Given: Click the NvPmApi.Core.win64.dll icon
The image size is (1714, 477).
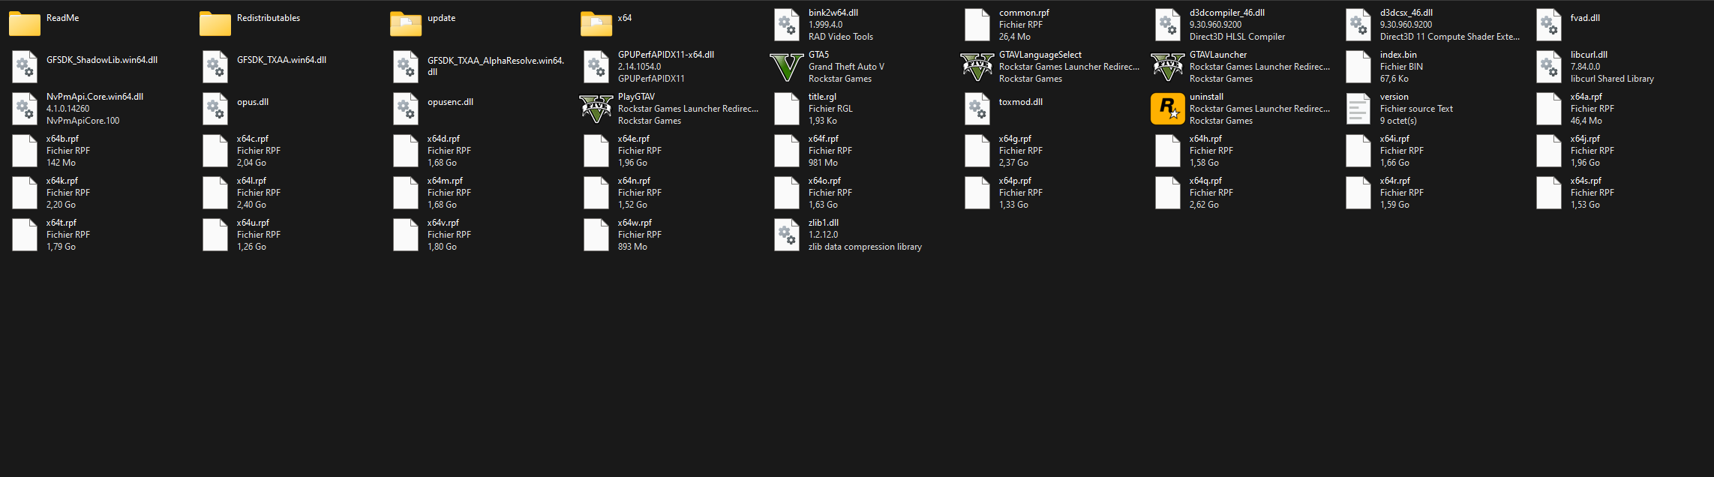Looking at the screenshot, I should point(25,109).
